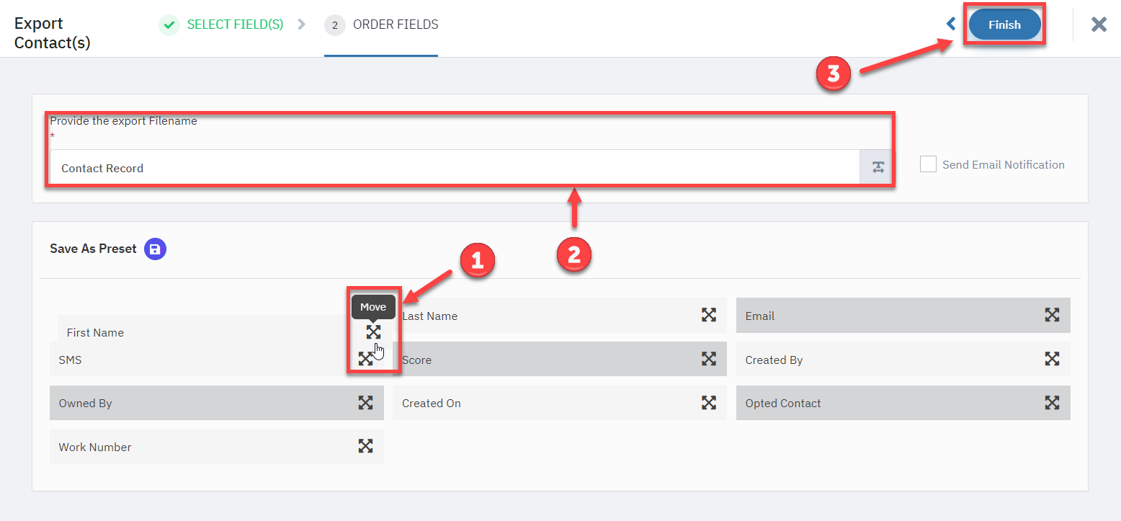Click the move icon on Created By field
This screenshot has height=521, width=1121.
[1052, 359]
